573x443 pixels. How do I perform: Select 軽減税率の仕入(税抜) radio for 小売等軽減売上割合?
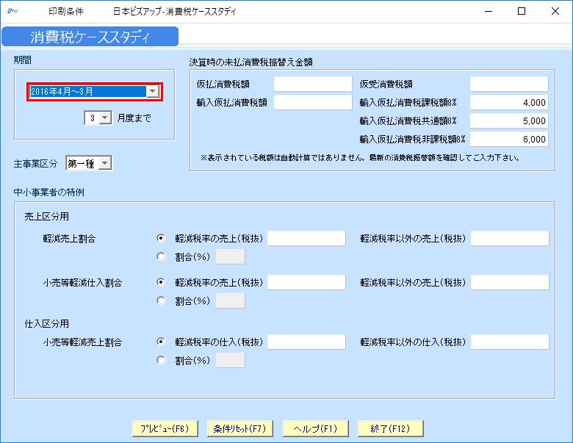160,342
